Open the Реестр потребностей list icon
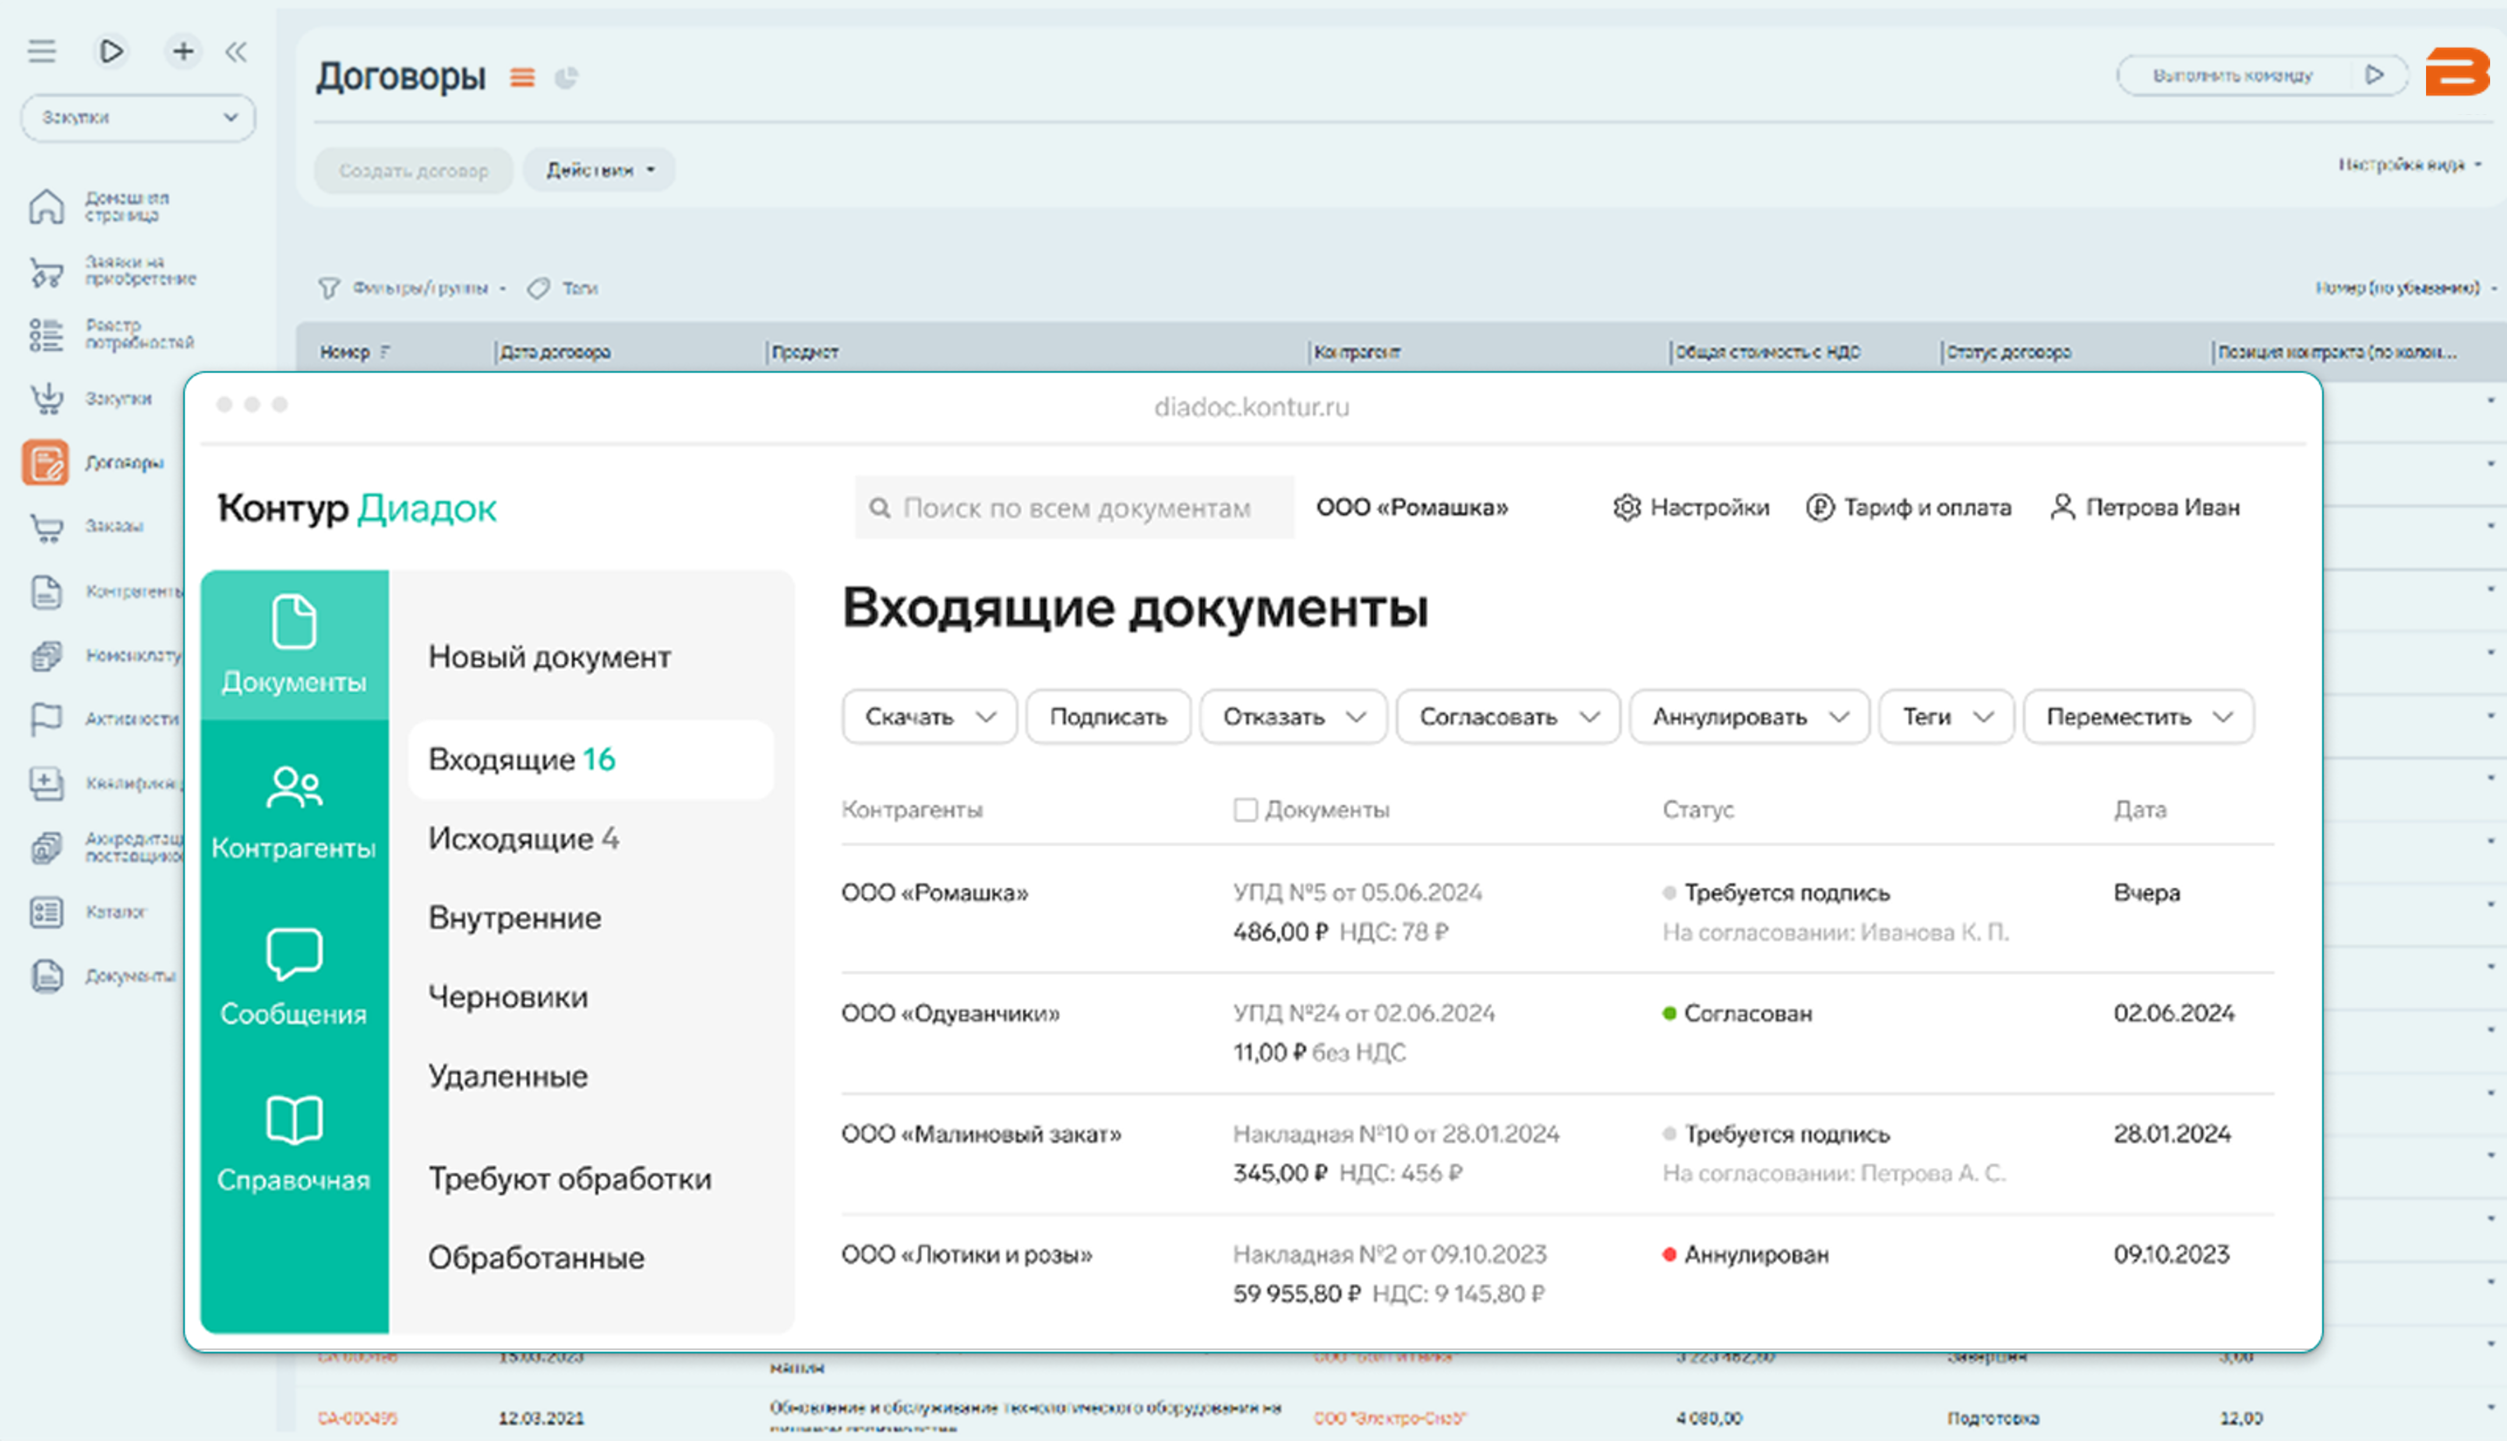Viewport: 2507px width, 1441px height. [47, 335]
